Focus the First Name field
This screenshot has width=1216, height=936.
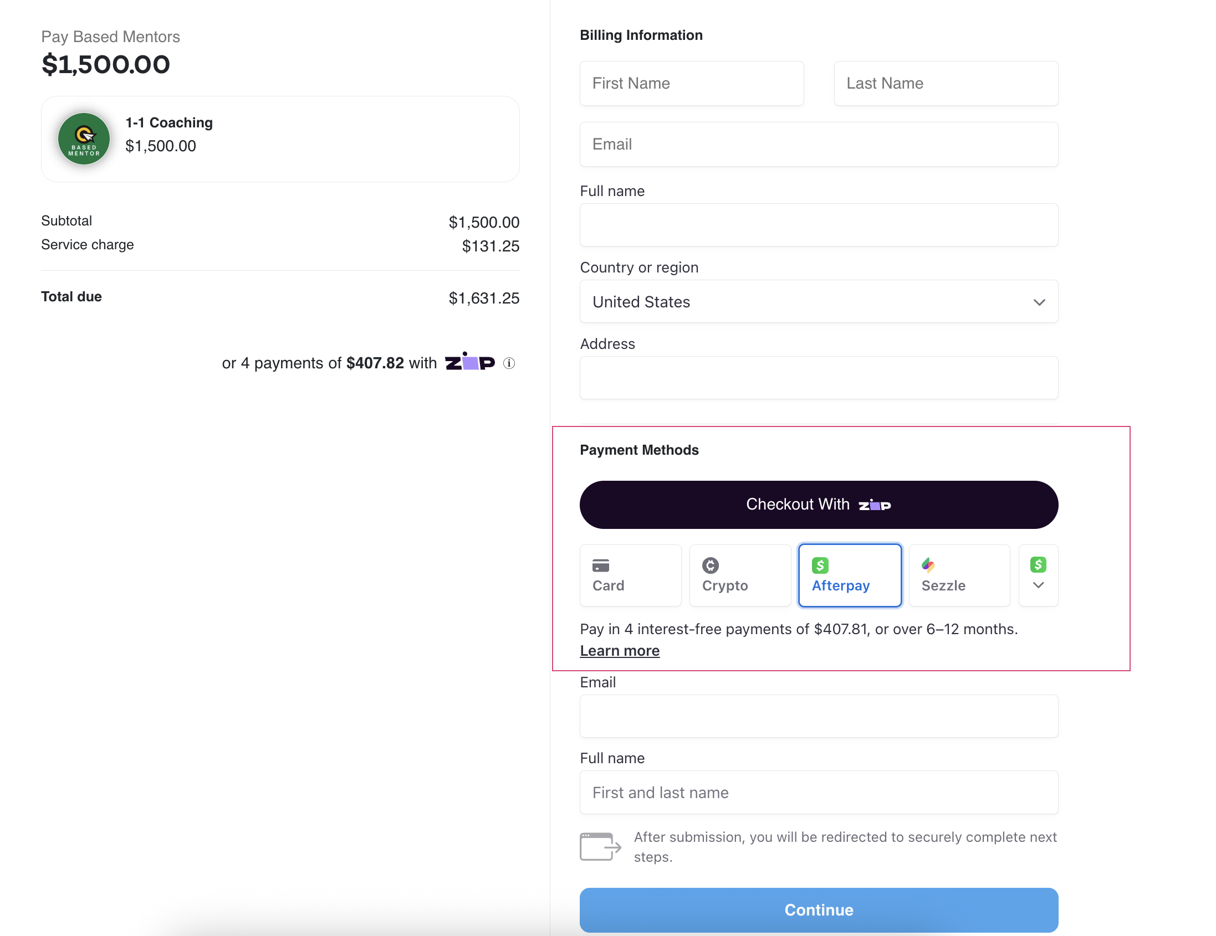(692, 84)
